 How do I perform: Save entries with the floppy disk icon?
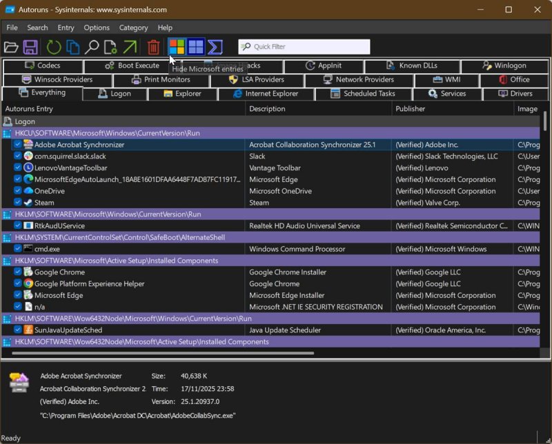point(30,47)
